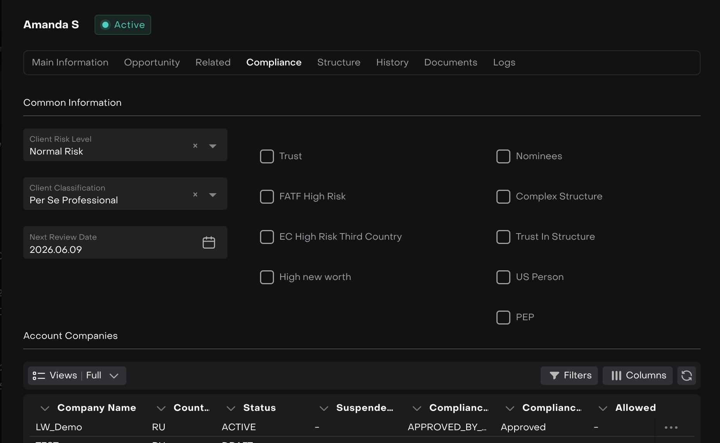The image size is (720, 443).
Task: Click the sort chevron beside Allowed column
Action: 603,408
